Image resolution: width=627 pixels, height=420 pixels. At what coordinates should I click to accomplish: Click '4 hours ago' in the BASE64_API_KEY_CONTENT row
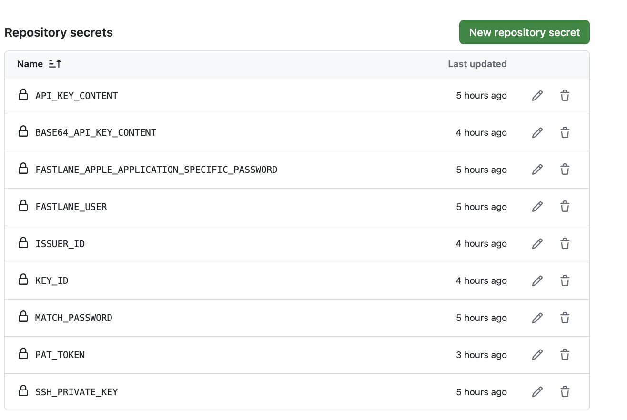(481, 133)
